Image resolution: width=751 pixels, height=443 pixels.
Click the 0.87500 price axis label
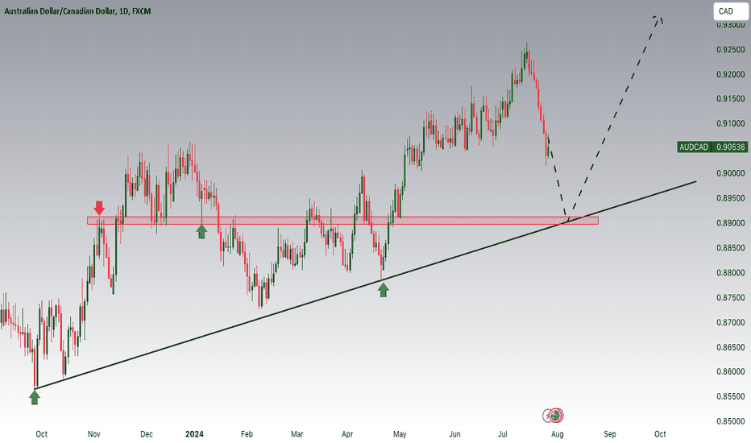point(730,298)
